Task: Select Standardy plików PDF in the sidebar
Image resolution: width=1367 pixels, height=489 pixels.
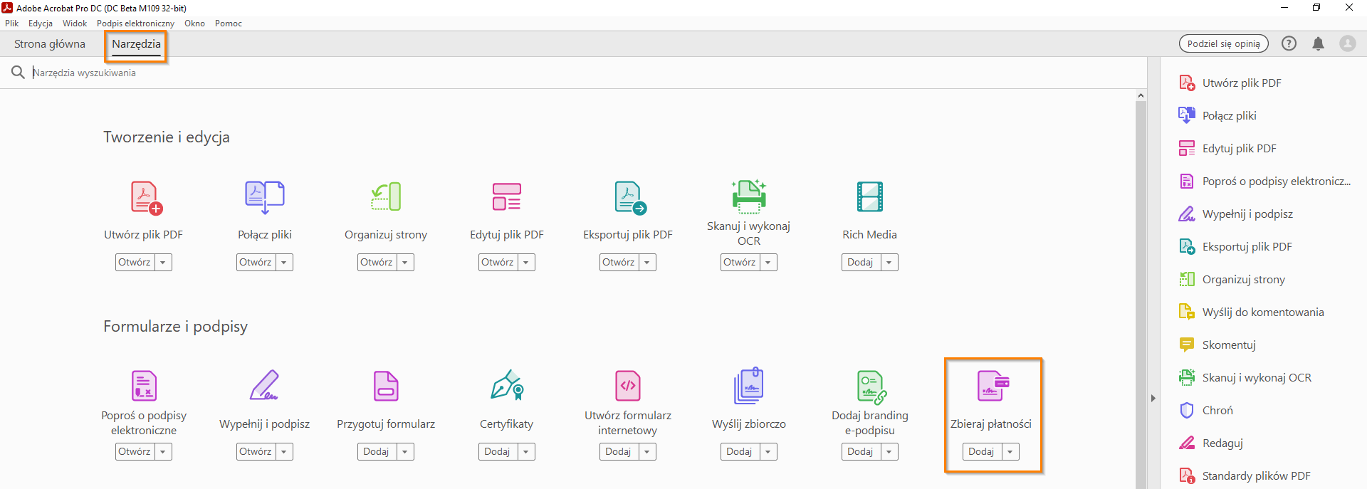Action: (x=1245, y=475)
